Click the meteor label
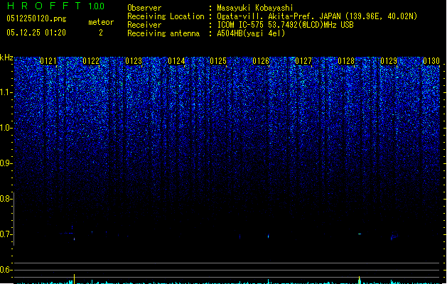447x284 pixels. pyautogui.click(x=101, y=22)
